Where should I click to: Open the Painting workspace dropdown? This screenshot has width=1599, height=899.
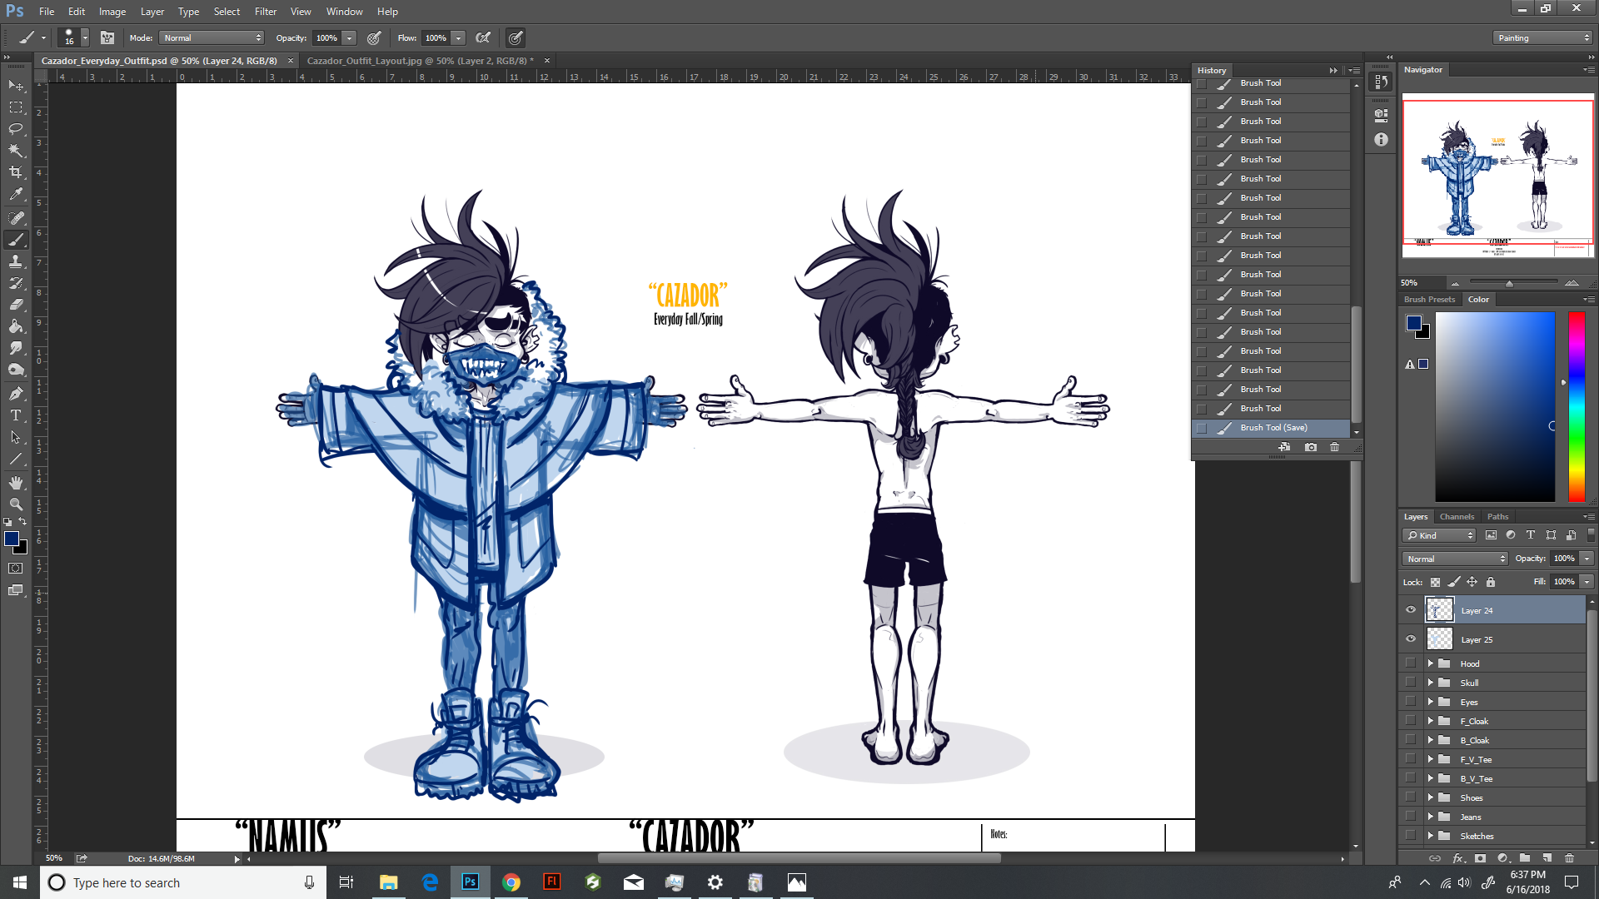[1543, 37]
